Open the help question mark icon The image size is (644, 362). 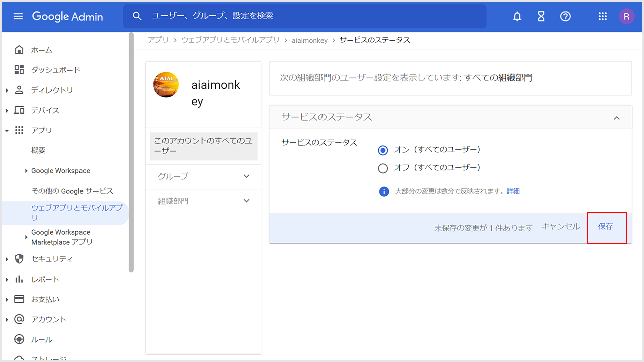click(566, 16)
